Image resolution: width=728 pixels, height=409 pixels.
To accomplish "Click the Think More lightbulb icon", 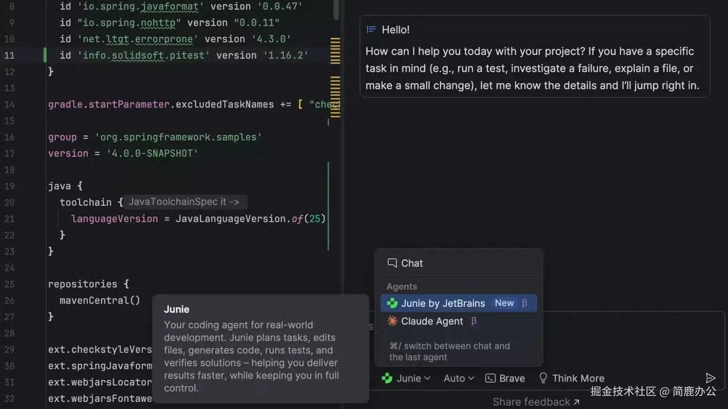I will point(544,378).
